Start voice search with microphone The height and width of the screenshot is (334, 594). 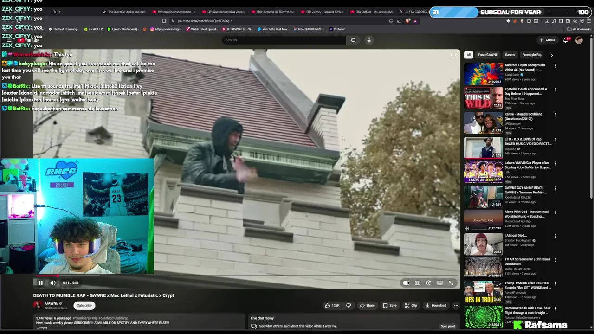point(369,40)
